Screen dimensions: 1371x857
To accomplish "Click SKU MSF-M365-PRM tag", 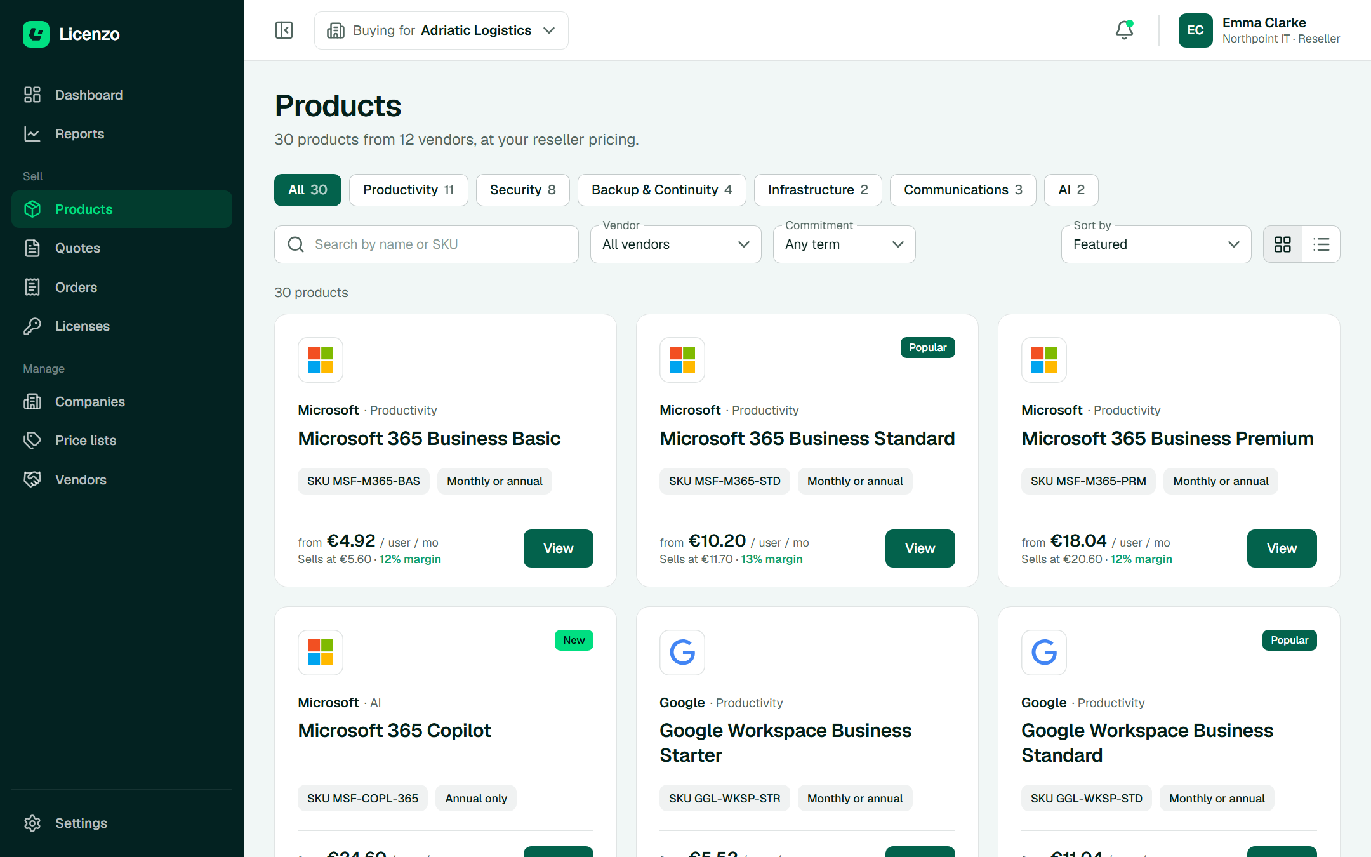I will pos(1089,481).
